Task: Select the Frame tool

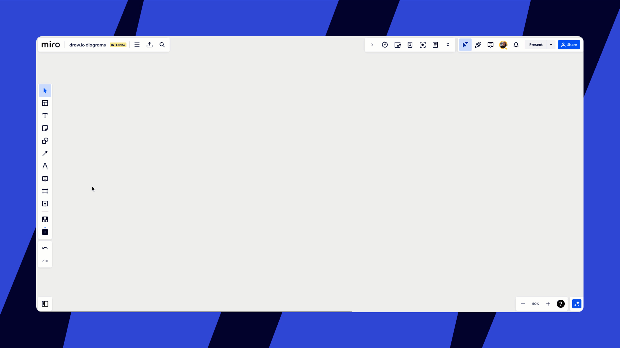Action: point(45,191)
